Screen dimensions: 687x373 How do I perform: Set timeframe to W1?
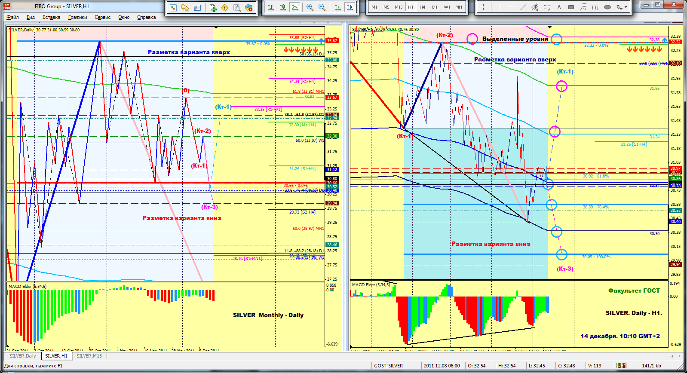pyautogui.click(x=447, y=7)
